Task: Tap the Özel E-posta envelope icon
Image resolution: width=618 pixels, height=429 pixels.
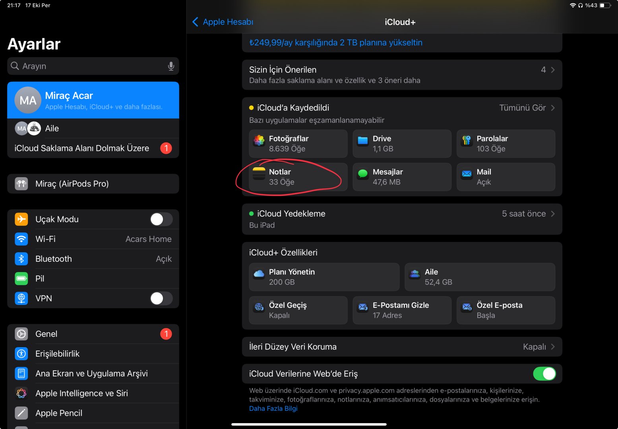Action: point(467,307)
